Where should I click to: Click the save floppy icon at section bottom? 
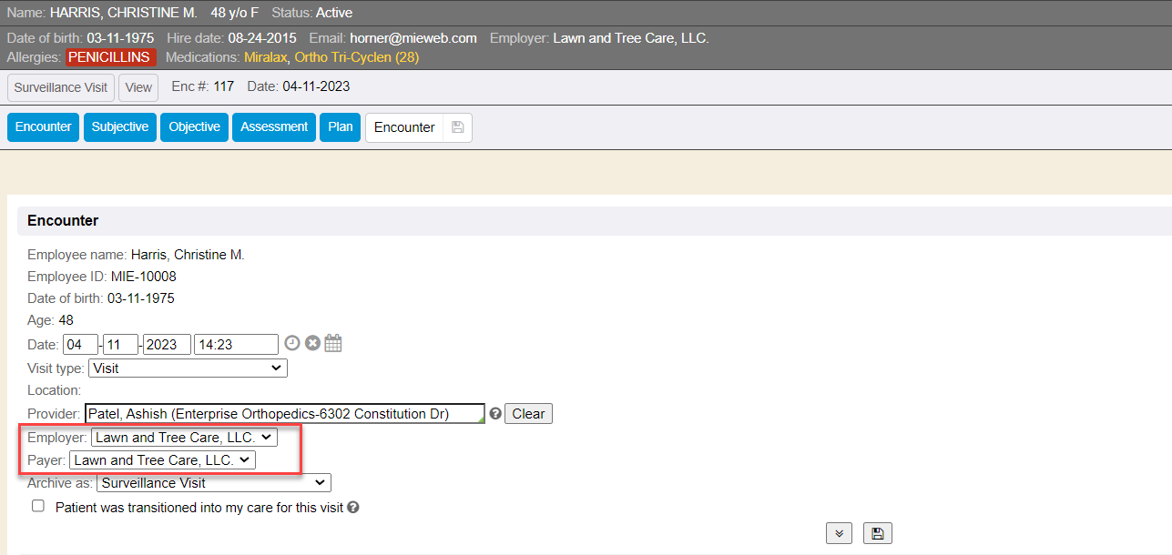pyautogui.click(x=878, y=533)
